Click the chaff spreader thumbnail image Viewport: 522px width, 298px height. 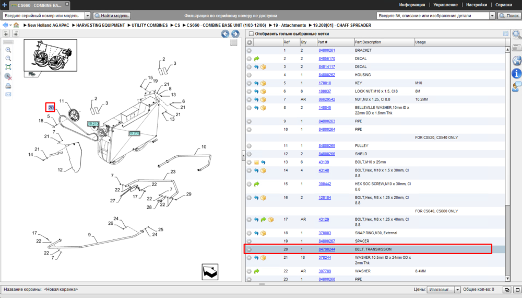point(50,55)
